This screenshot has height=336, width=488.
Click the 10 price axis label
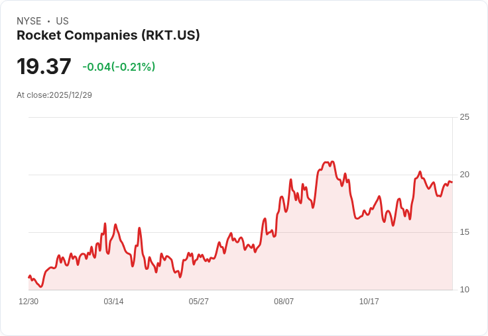464,290
